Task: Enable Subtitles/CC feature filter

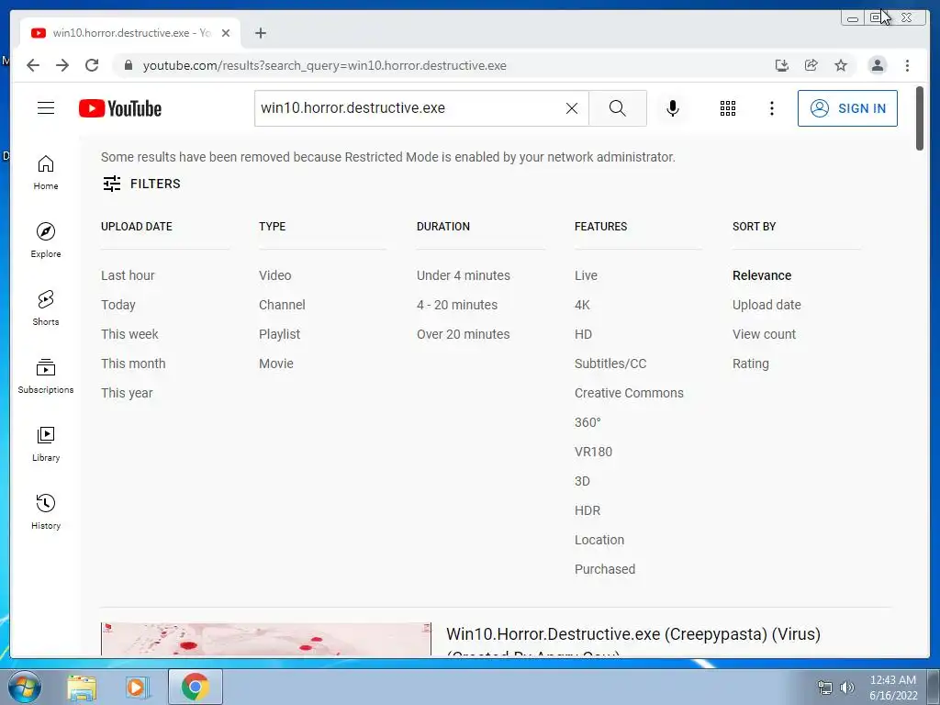Action: [x=610, y=364]
